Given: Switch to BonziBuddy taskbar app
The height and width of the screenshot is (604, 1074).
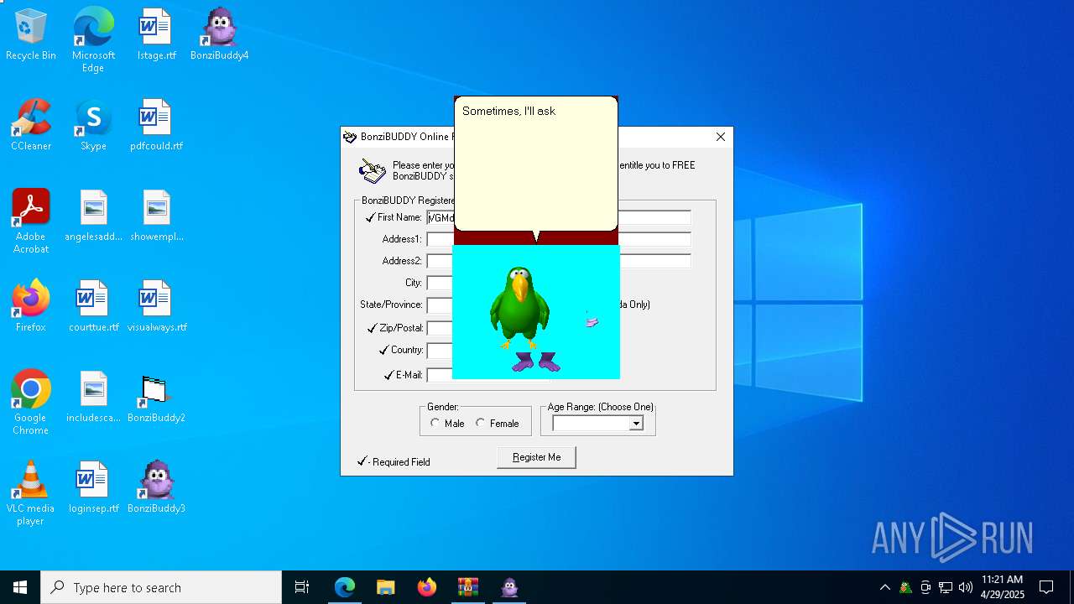Looking at the screenshot, I should [x=509, y=587].
